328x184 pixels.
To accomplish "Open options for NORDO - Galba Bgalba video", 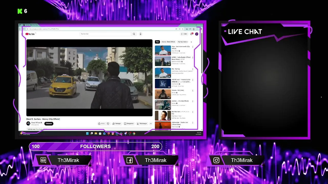I will [x=193, y=57].
